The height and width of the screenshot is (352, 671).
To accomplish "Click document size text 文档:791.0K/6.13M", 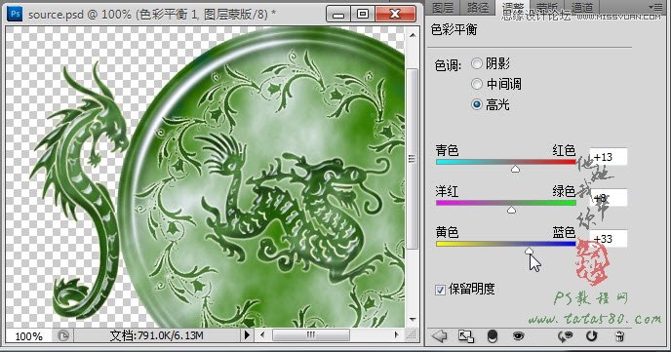I will click(156, 335).
